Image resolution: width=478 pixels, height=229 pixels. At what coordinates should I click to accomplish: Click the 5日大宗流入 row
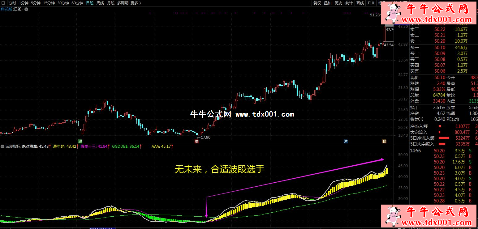point(444,144)
